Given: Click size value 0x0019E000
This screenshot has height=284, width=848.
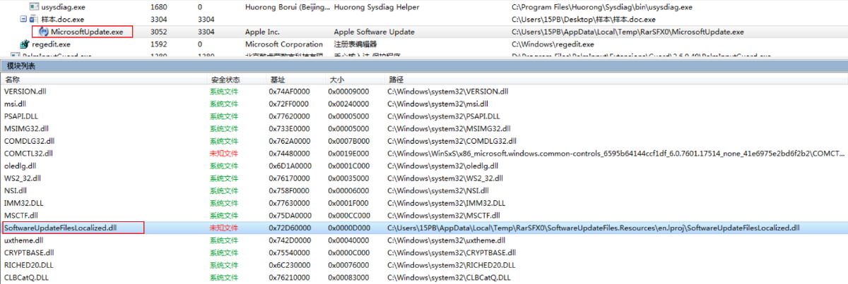Looking at the screenshot, I should coord(348,153).
